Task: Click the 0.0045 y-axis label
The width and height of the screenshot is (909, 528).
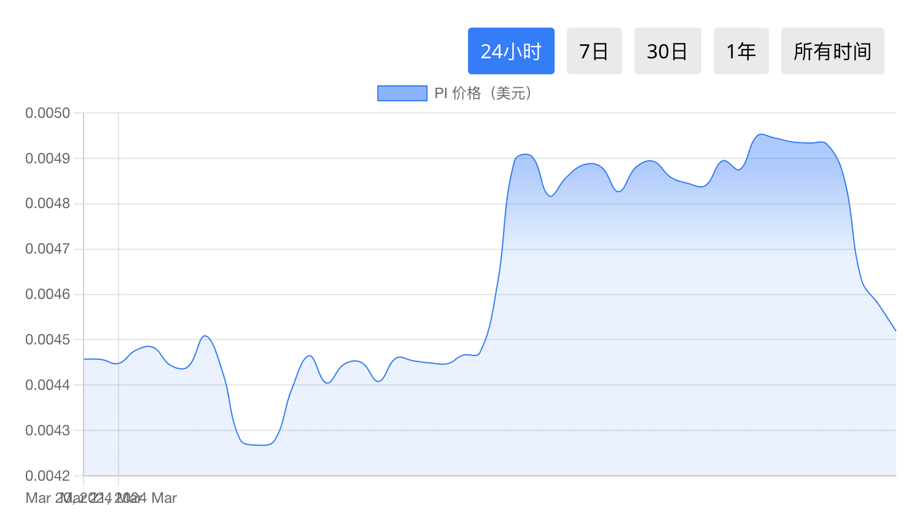Action: (48, 340)
